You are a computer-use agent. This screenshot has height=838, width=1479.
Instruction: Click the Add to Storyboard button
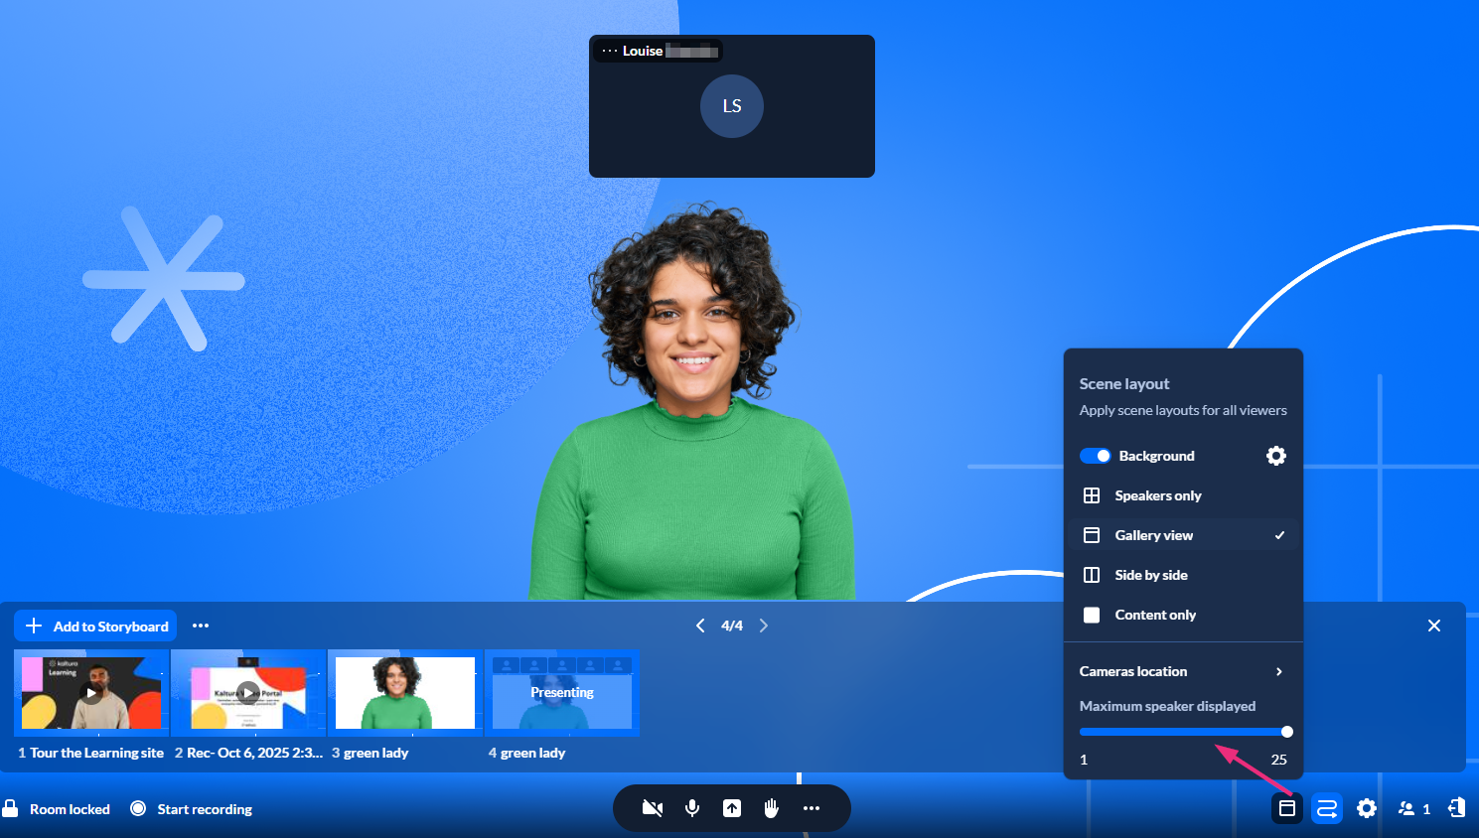coord(95,626)
